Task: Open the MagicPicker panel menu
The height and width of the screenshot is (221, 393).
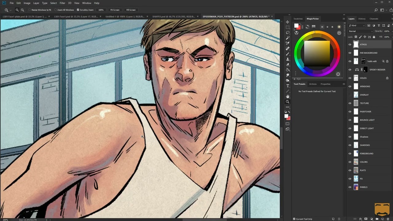Action: 344,19
